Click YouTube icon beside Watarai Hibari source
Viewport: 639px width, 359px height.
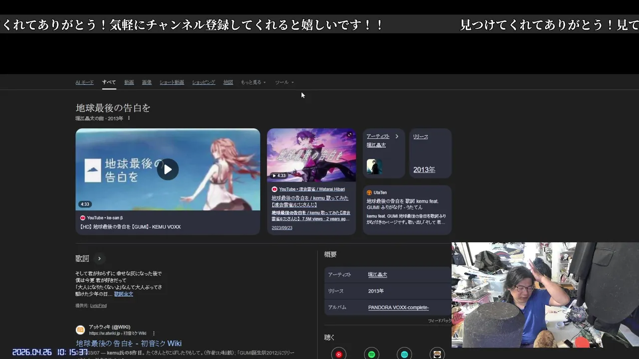coord(275,189)
